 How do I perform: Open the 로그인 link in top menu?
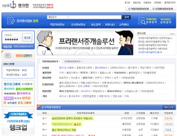pos(127,3)
